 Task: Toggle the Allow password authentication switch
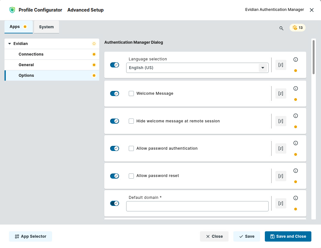[x=115, y=148]
